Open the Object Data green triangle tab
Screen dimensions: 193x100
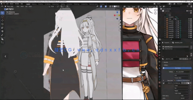pyautogui.click(x=159, y=80)
